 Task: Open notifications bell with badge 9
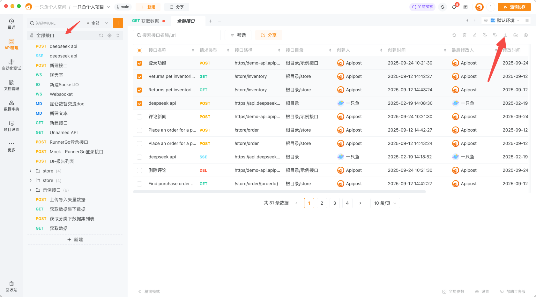[454, 7]
